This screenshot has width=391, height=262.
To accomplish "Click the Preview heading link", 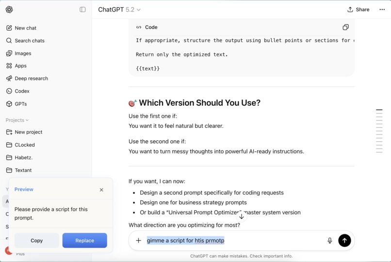I will (24, 189).
